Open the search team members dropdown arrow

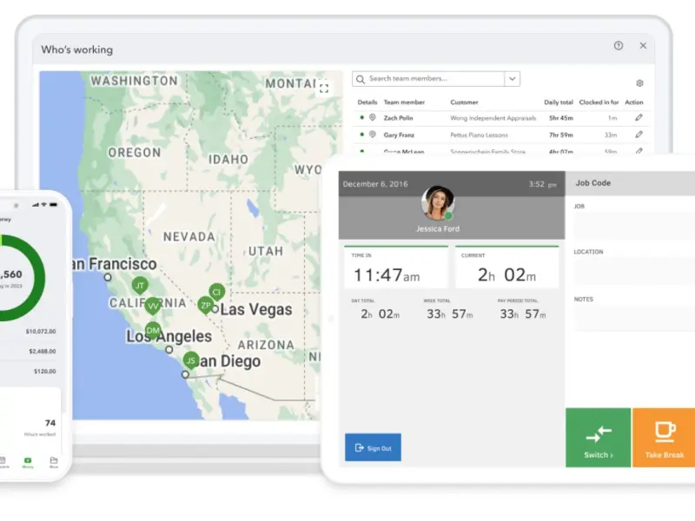513,78
